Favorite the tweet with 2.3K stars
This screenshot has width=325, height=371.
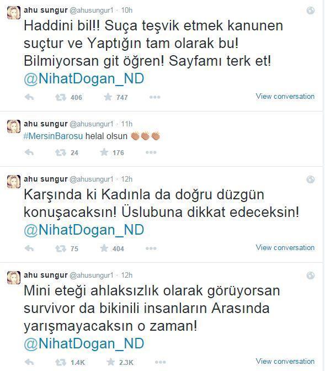(111, 362)
